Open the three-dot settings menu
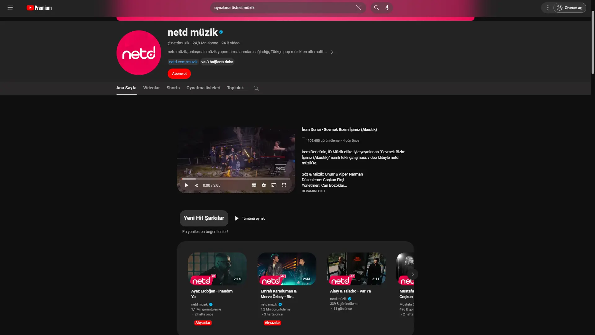This screenshot has width=595, height=335. (x=548, y=8)
